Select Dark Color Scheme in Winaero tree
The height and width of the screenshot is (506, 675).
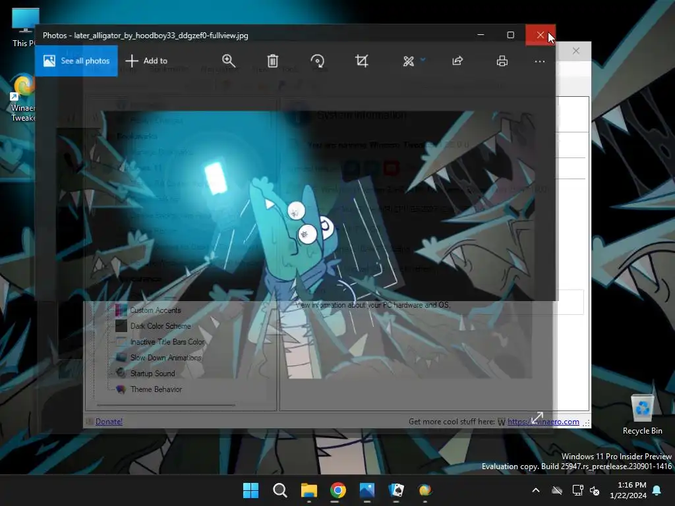161,326
